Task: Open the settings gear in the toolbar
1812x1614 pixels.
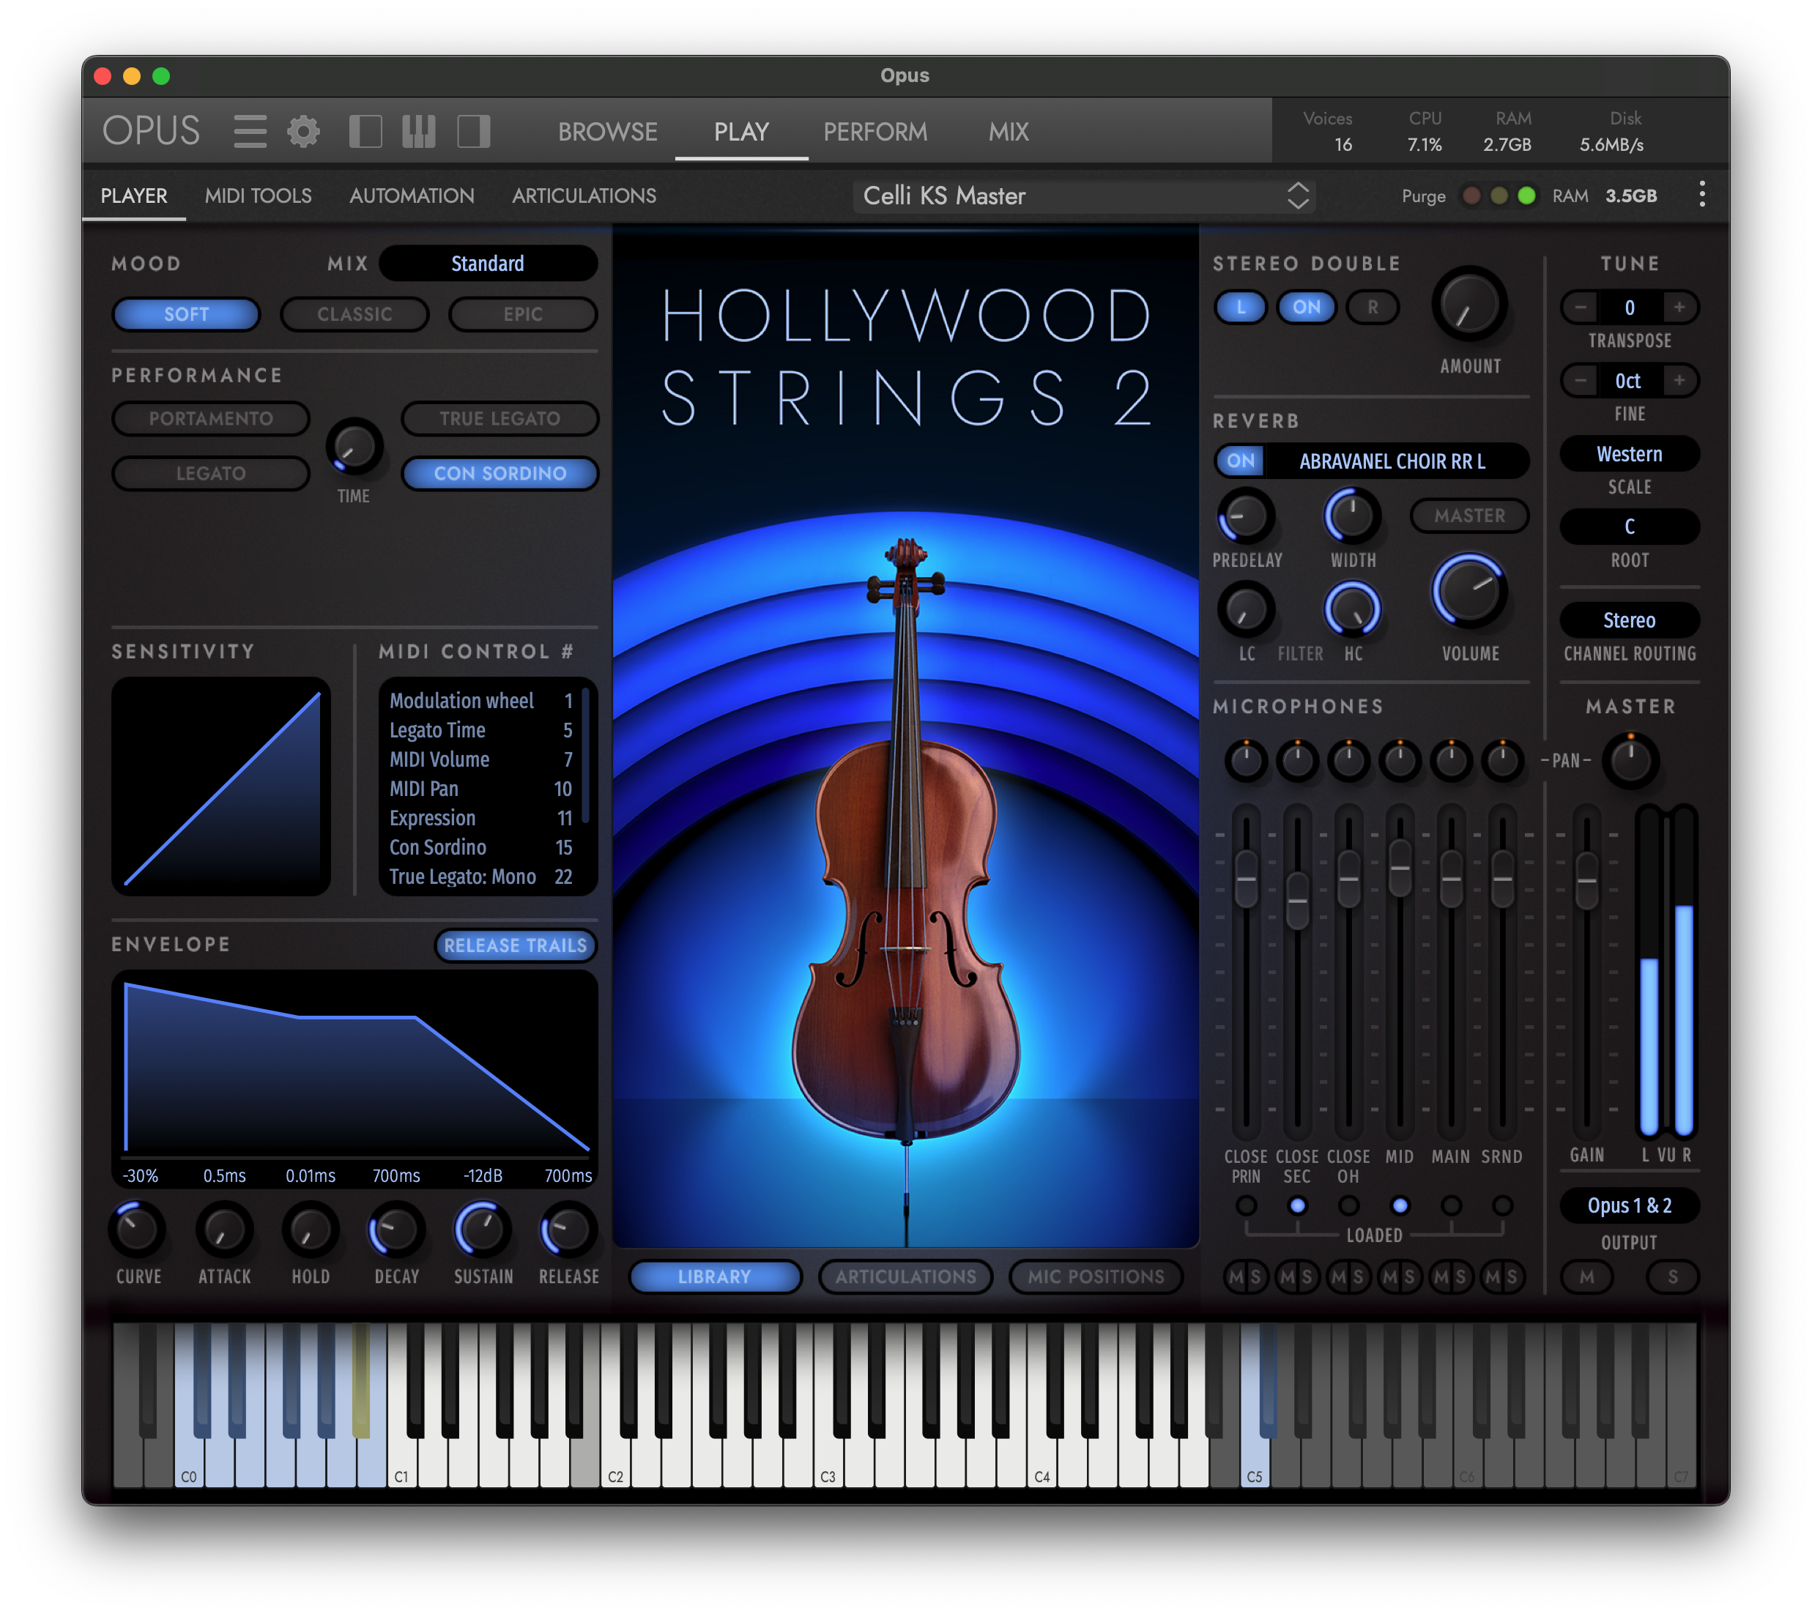Action: 303,131
